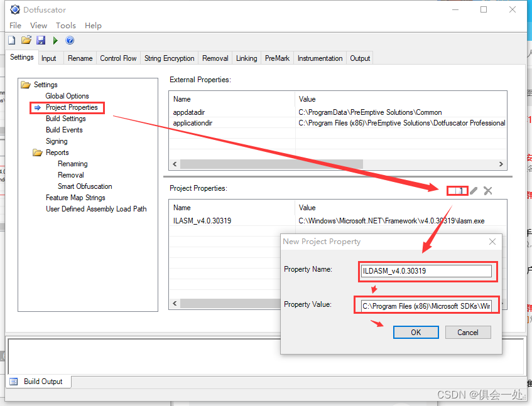Click the delete property X icon
This screenshot has height=406, width=532.
pyautogui.click(x=487, y=191)
